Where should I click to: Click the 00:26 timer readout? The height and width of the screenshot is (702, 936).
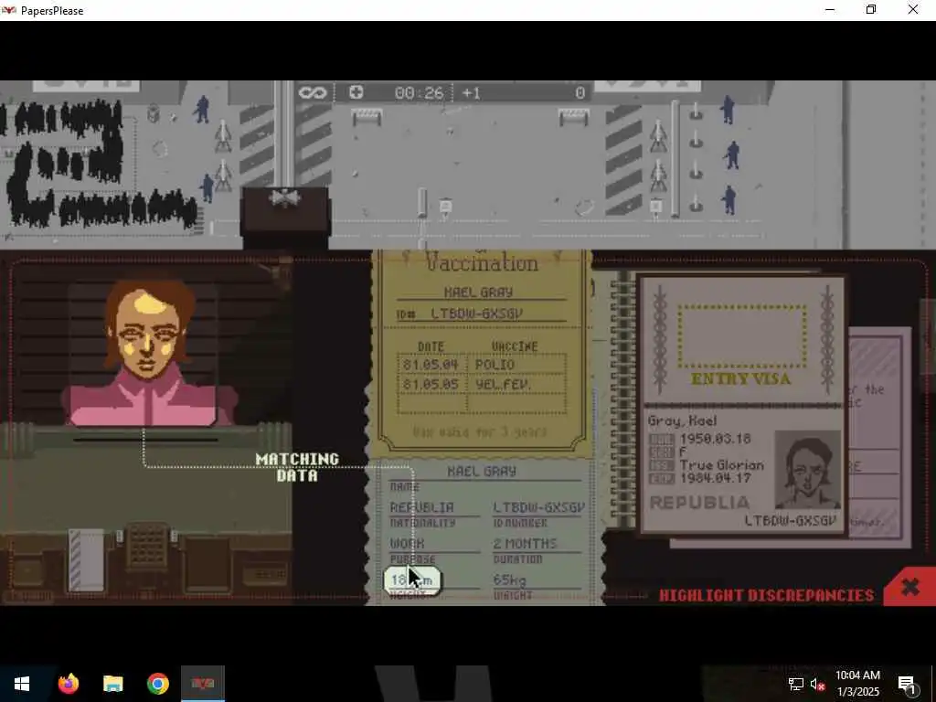419,92
